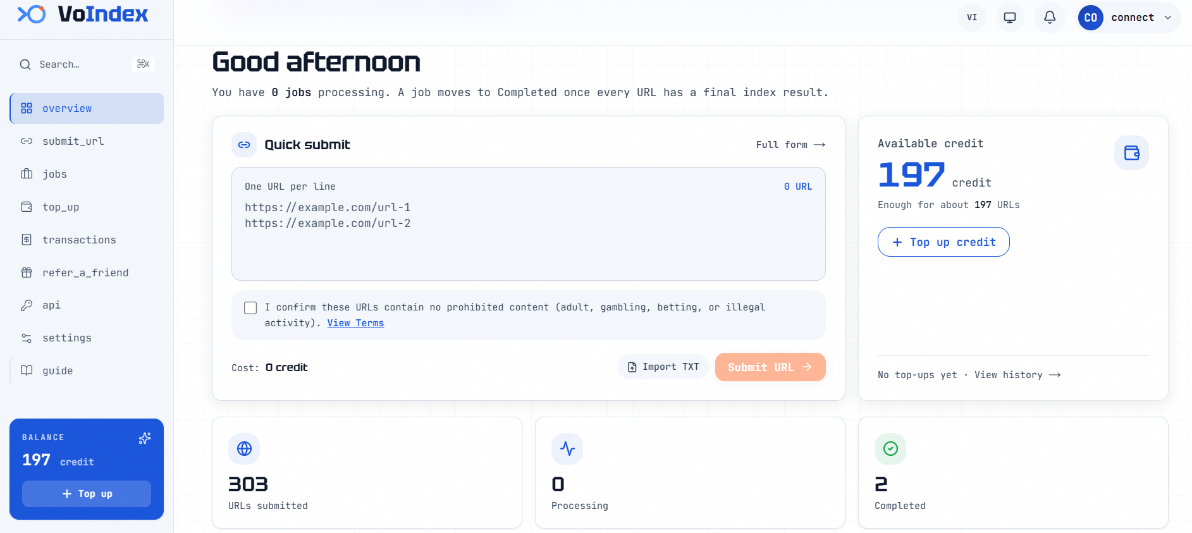Open the View Terms link

tap(355, 323)
